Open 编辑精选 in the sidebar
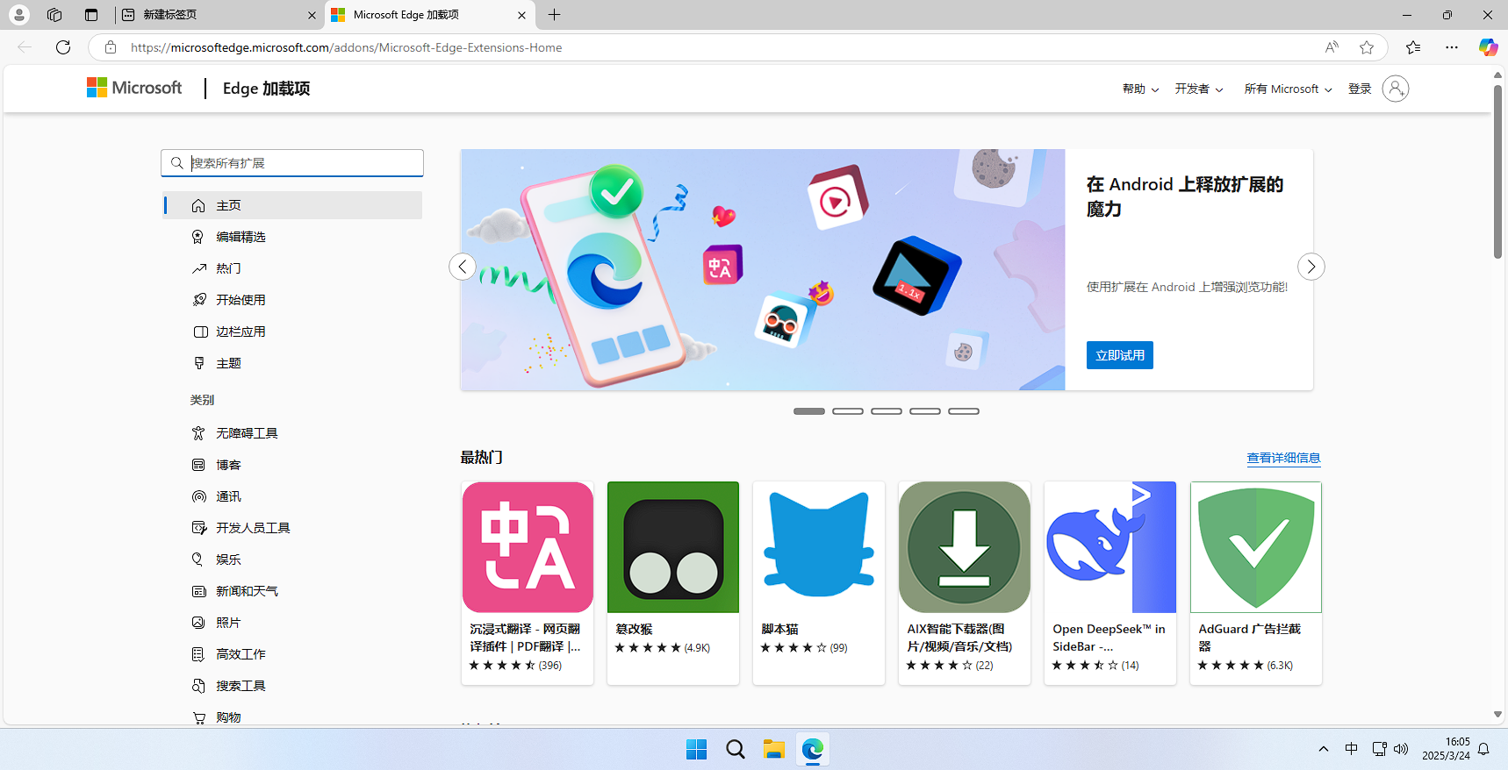1508x770 pixels. point(292,237)
